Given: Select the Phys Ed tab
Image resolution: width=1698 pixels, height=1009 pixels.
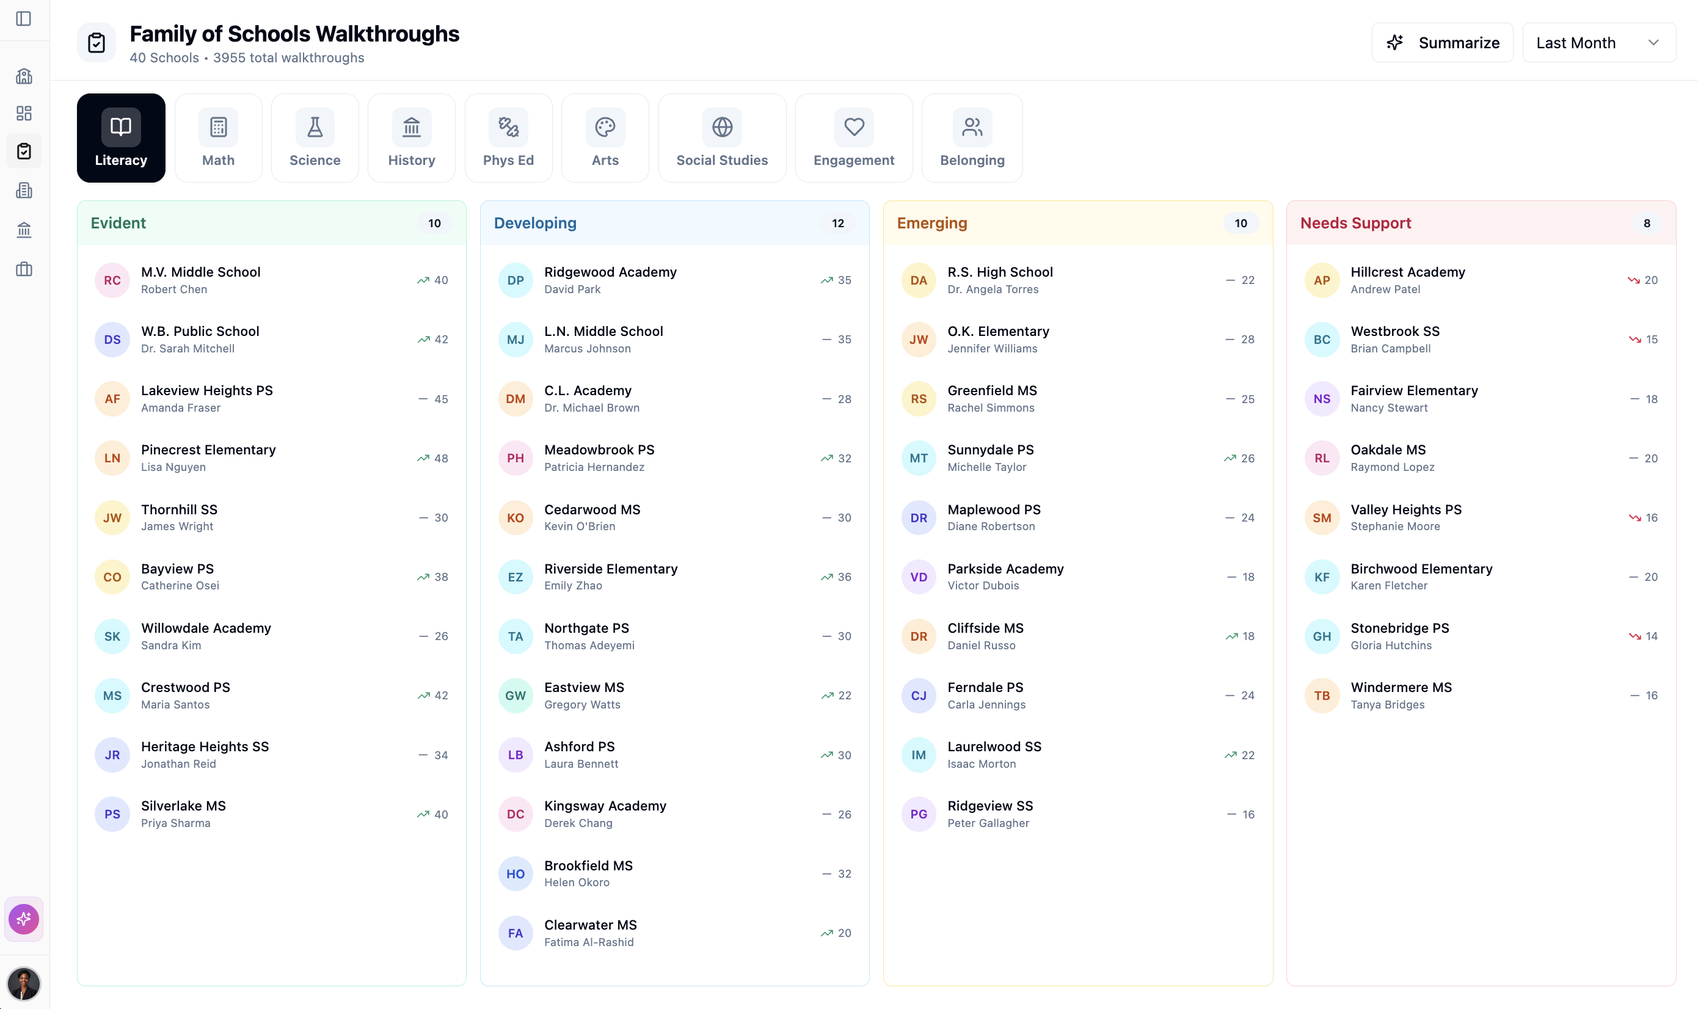Looking at the screenshot, I should (x=508, y=138).
